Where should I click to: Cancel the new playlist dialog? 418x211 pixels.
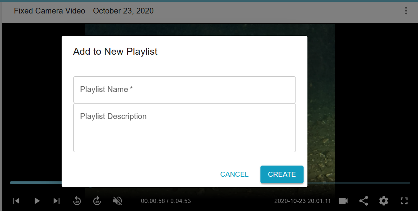[234, 174]
